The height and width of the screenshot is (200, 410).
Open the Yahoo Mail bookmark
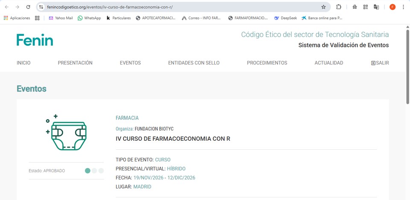pyautogui.click(x=61, y=18)
